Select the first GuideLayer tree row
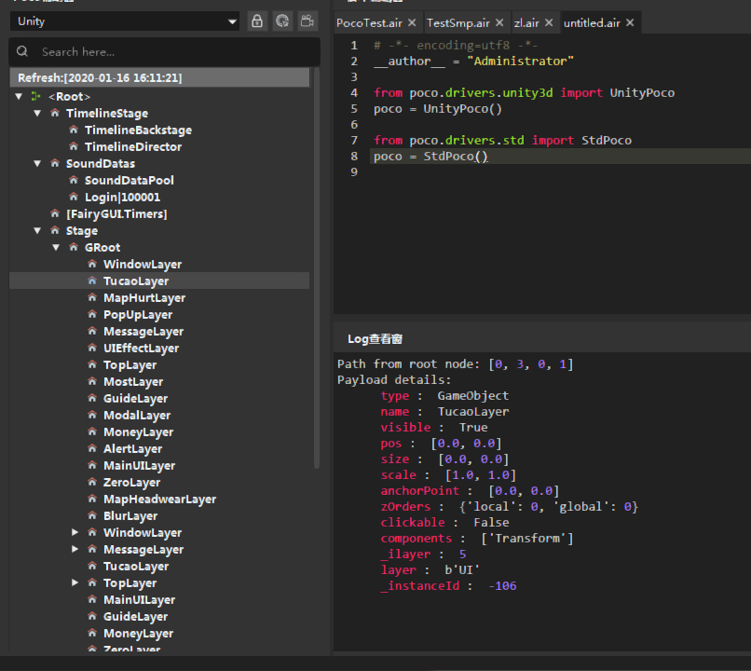Screen dimensions: 751x671 (x=135, y=399)
